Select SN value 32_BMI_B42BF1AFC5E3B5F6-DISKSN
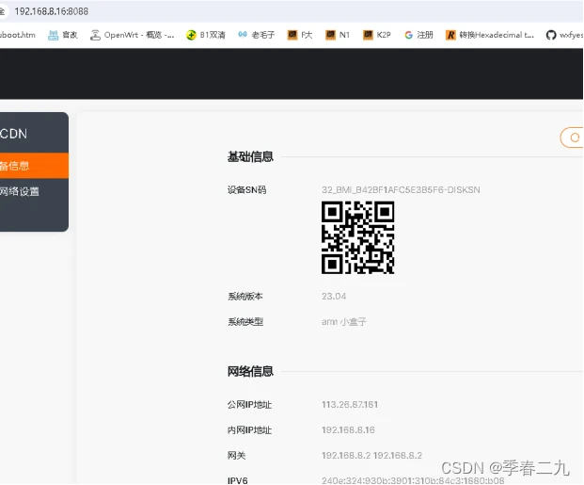 click(401, 190)
